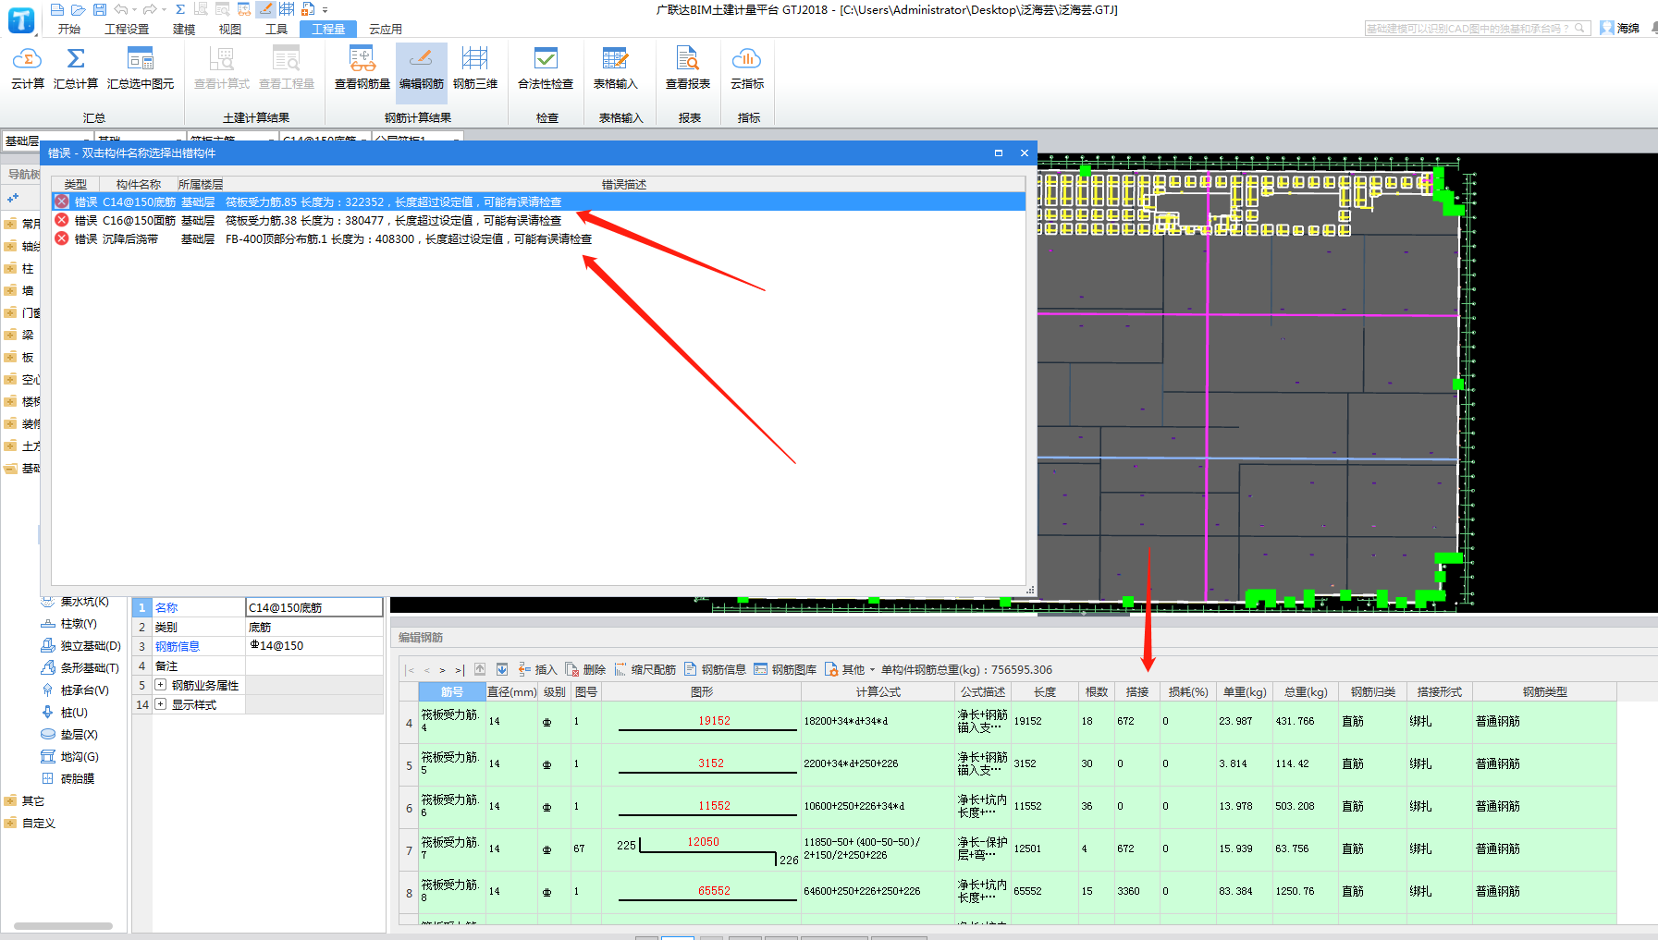This screenshot has width=1658, height=940.
Task: Run 汇总计算 summary calculation
Action: pyautogui.click(x=76, y=68)
